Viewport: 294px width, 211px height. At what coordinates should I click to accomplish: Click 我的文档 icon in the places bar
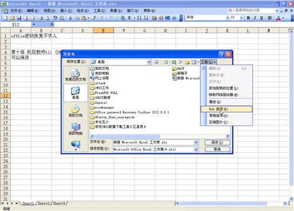[x=76, y=111]
